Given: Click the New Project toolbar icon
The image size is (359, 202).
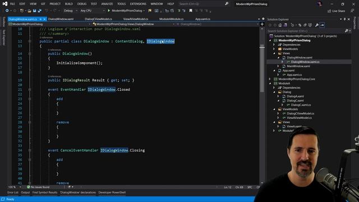Looking at the screenshot, I should point(22,11).
